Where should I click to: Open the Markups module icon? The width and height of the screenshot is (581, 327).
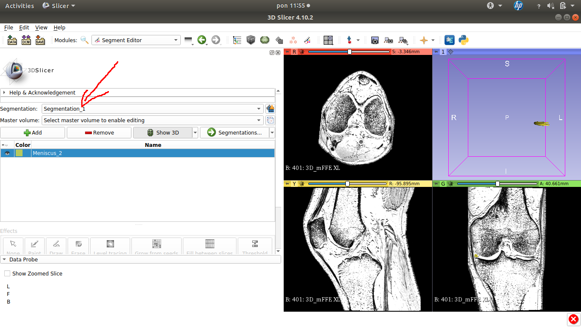[x=293, y=40]
